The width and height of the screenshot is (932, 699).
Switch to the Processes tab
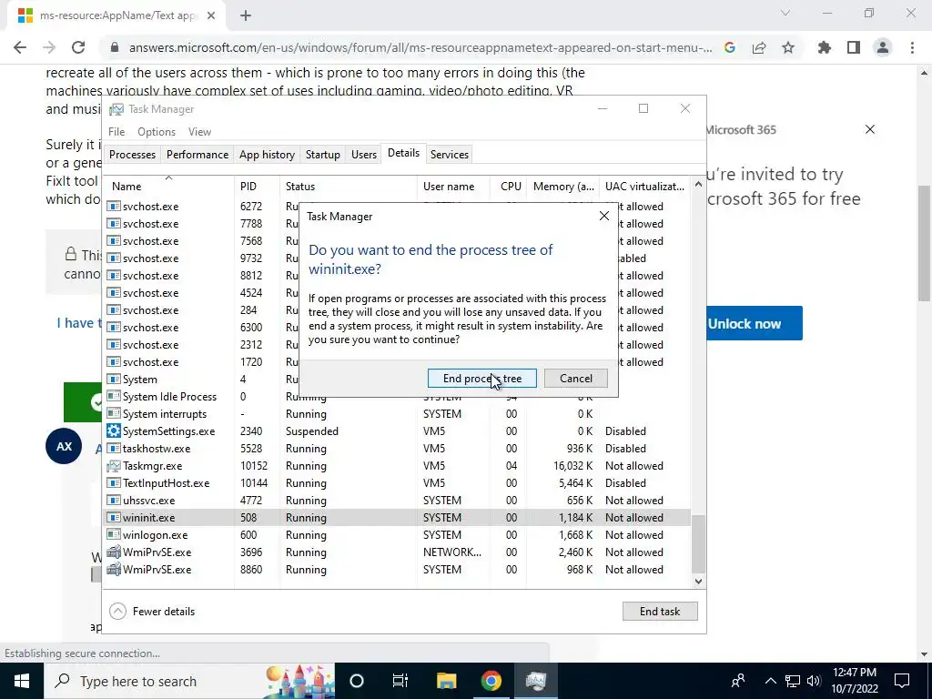pyautogui.click(x=132, y=155)
